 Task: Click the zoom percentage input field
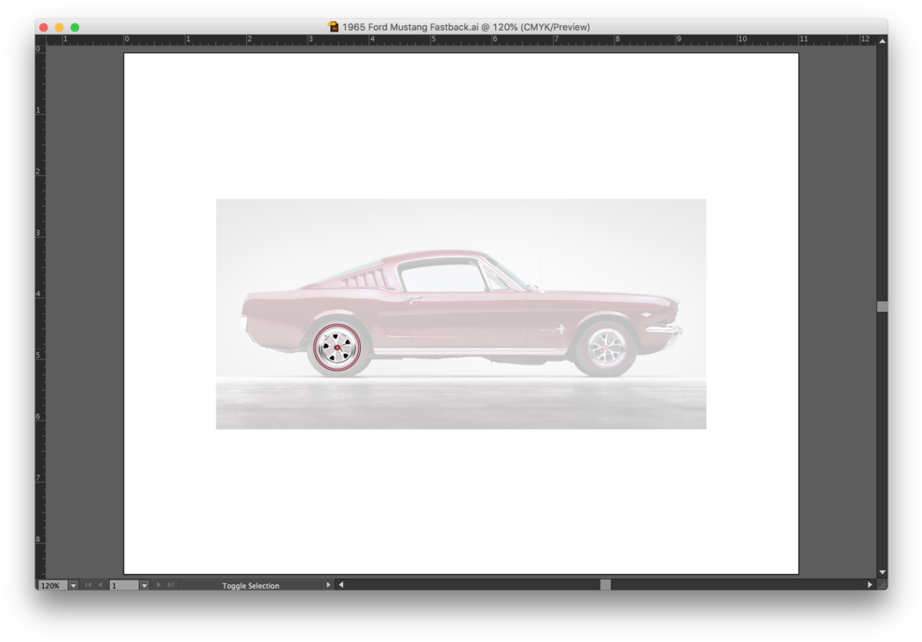click(x=53, y=585)
